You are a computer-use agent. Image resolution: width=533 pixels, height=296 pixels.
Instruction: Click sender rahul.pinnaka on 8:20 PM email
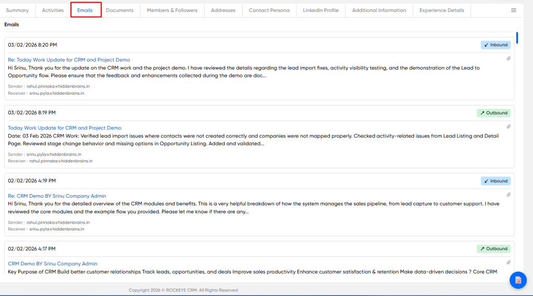tap(58, 86)
